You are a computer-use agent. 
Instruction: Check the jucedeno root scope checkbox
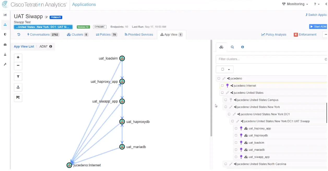coord(219,78)
